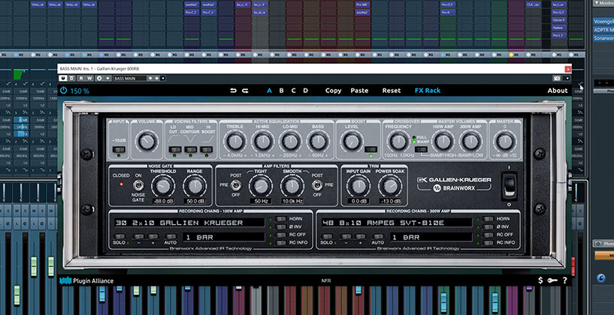The width and height of the screenshot is (614, 315).
Task: Toggle the HORN switch in 100W recording chain
Action: 281,219
